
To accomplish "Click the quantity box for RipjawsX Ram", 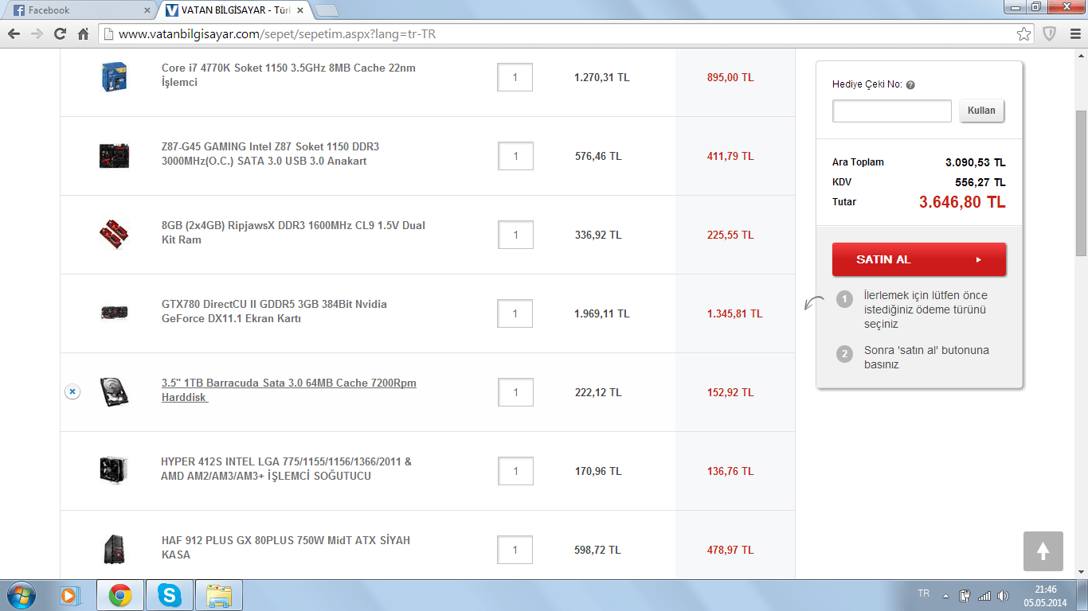I will point(515,235).
